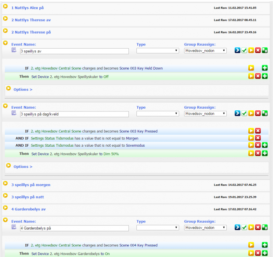Click notes icon beside '3 speillys på dag/kveld' name
This screenshot has width=273, height=257.
(x=14, y=113)
